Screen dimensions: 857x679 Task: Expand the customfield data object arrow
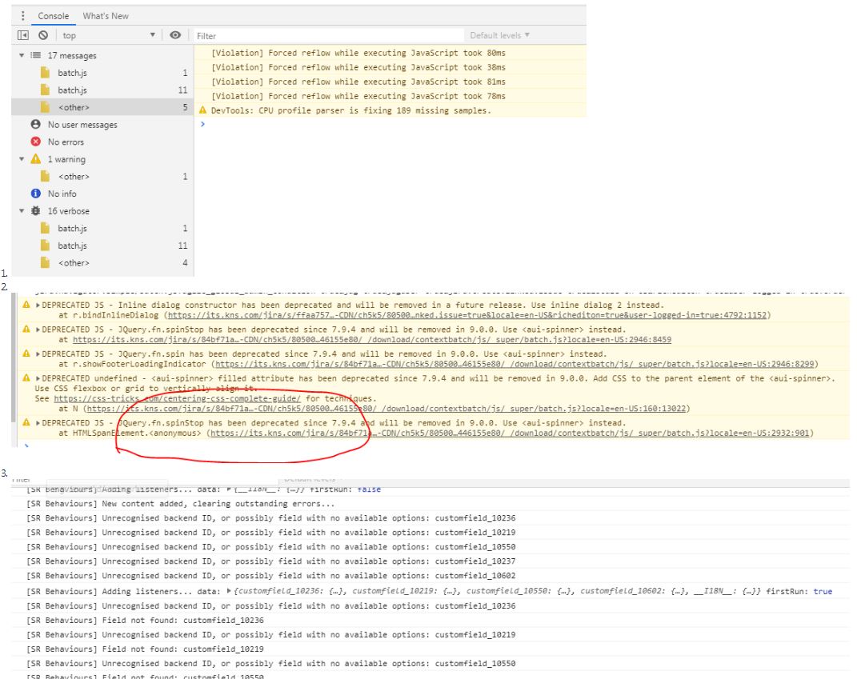tap(230, 591)
